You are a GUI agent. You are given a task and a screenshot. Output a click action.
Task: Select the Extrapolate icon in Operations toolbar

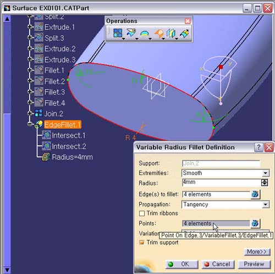(x=184, y=34)
